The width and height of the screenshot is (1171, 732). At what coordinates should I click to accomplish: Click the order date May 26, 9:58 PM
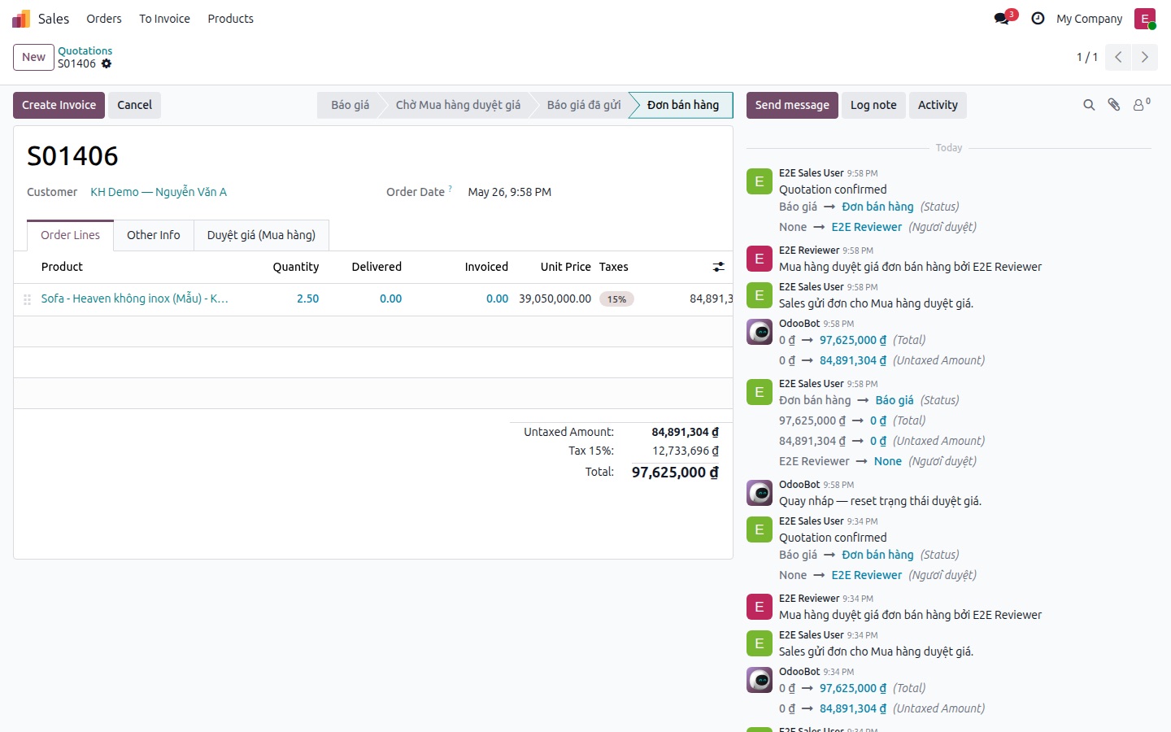tap(510, 192)
